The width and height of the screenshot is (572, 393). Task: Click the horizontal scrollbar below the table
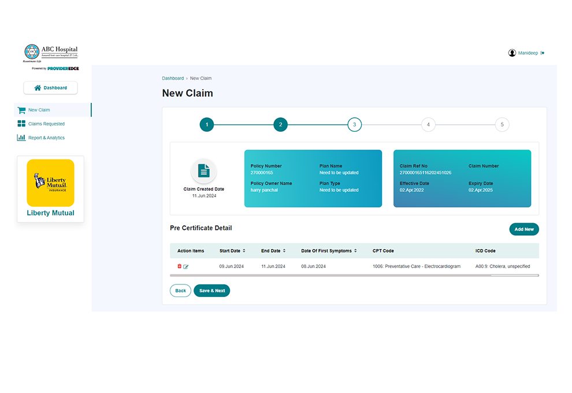513,276
